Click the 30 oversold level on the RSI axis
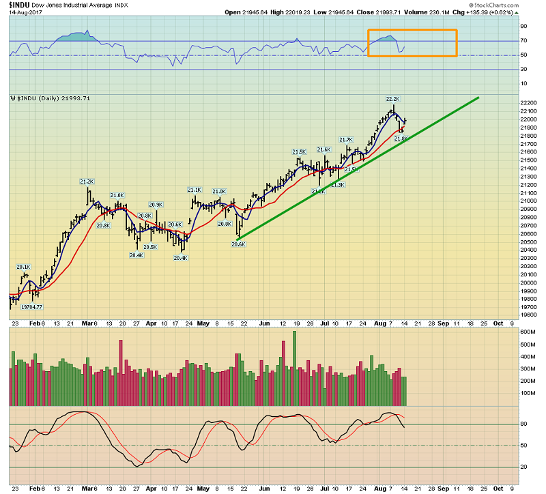The height and width of the screenshot is (494, 546). click(x=523, y=70)
